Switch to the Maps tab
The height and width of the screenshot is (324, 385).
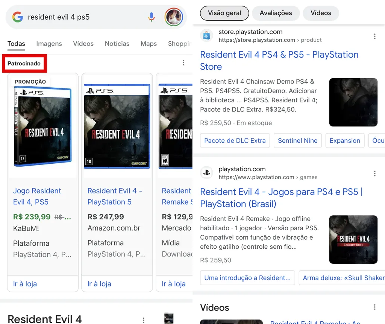pos(149,44)
